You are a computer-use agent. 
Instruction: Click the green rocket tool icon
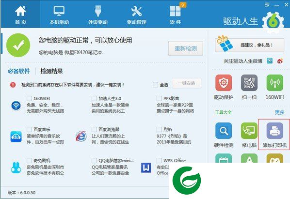[x=249, y=158]
